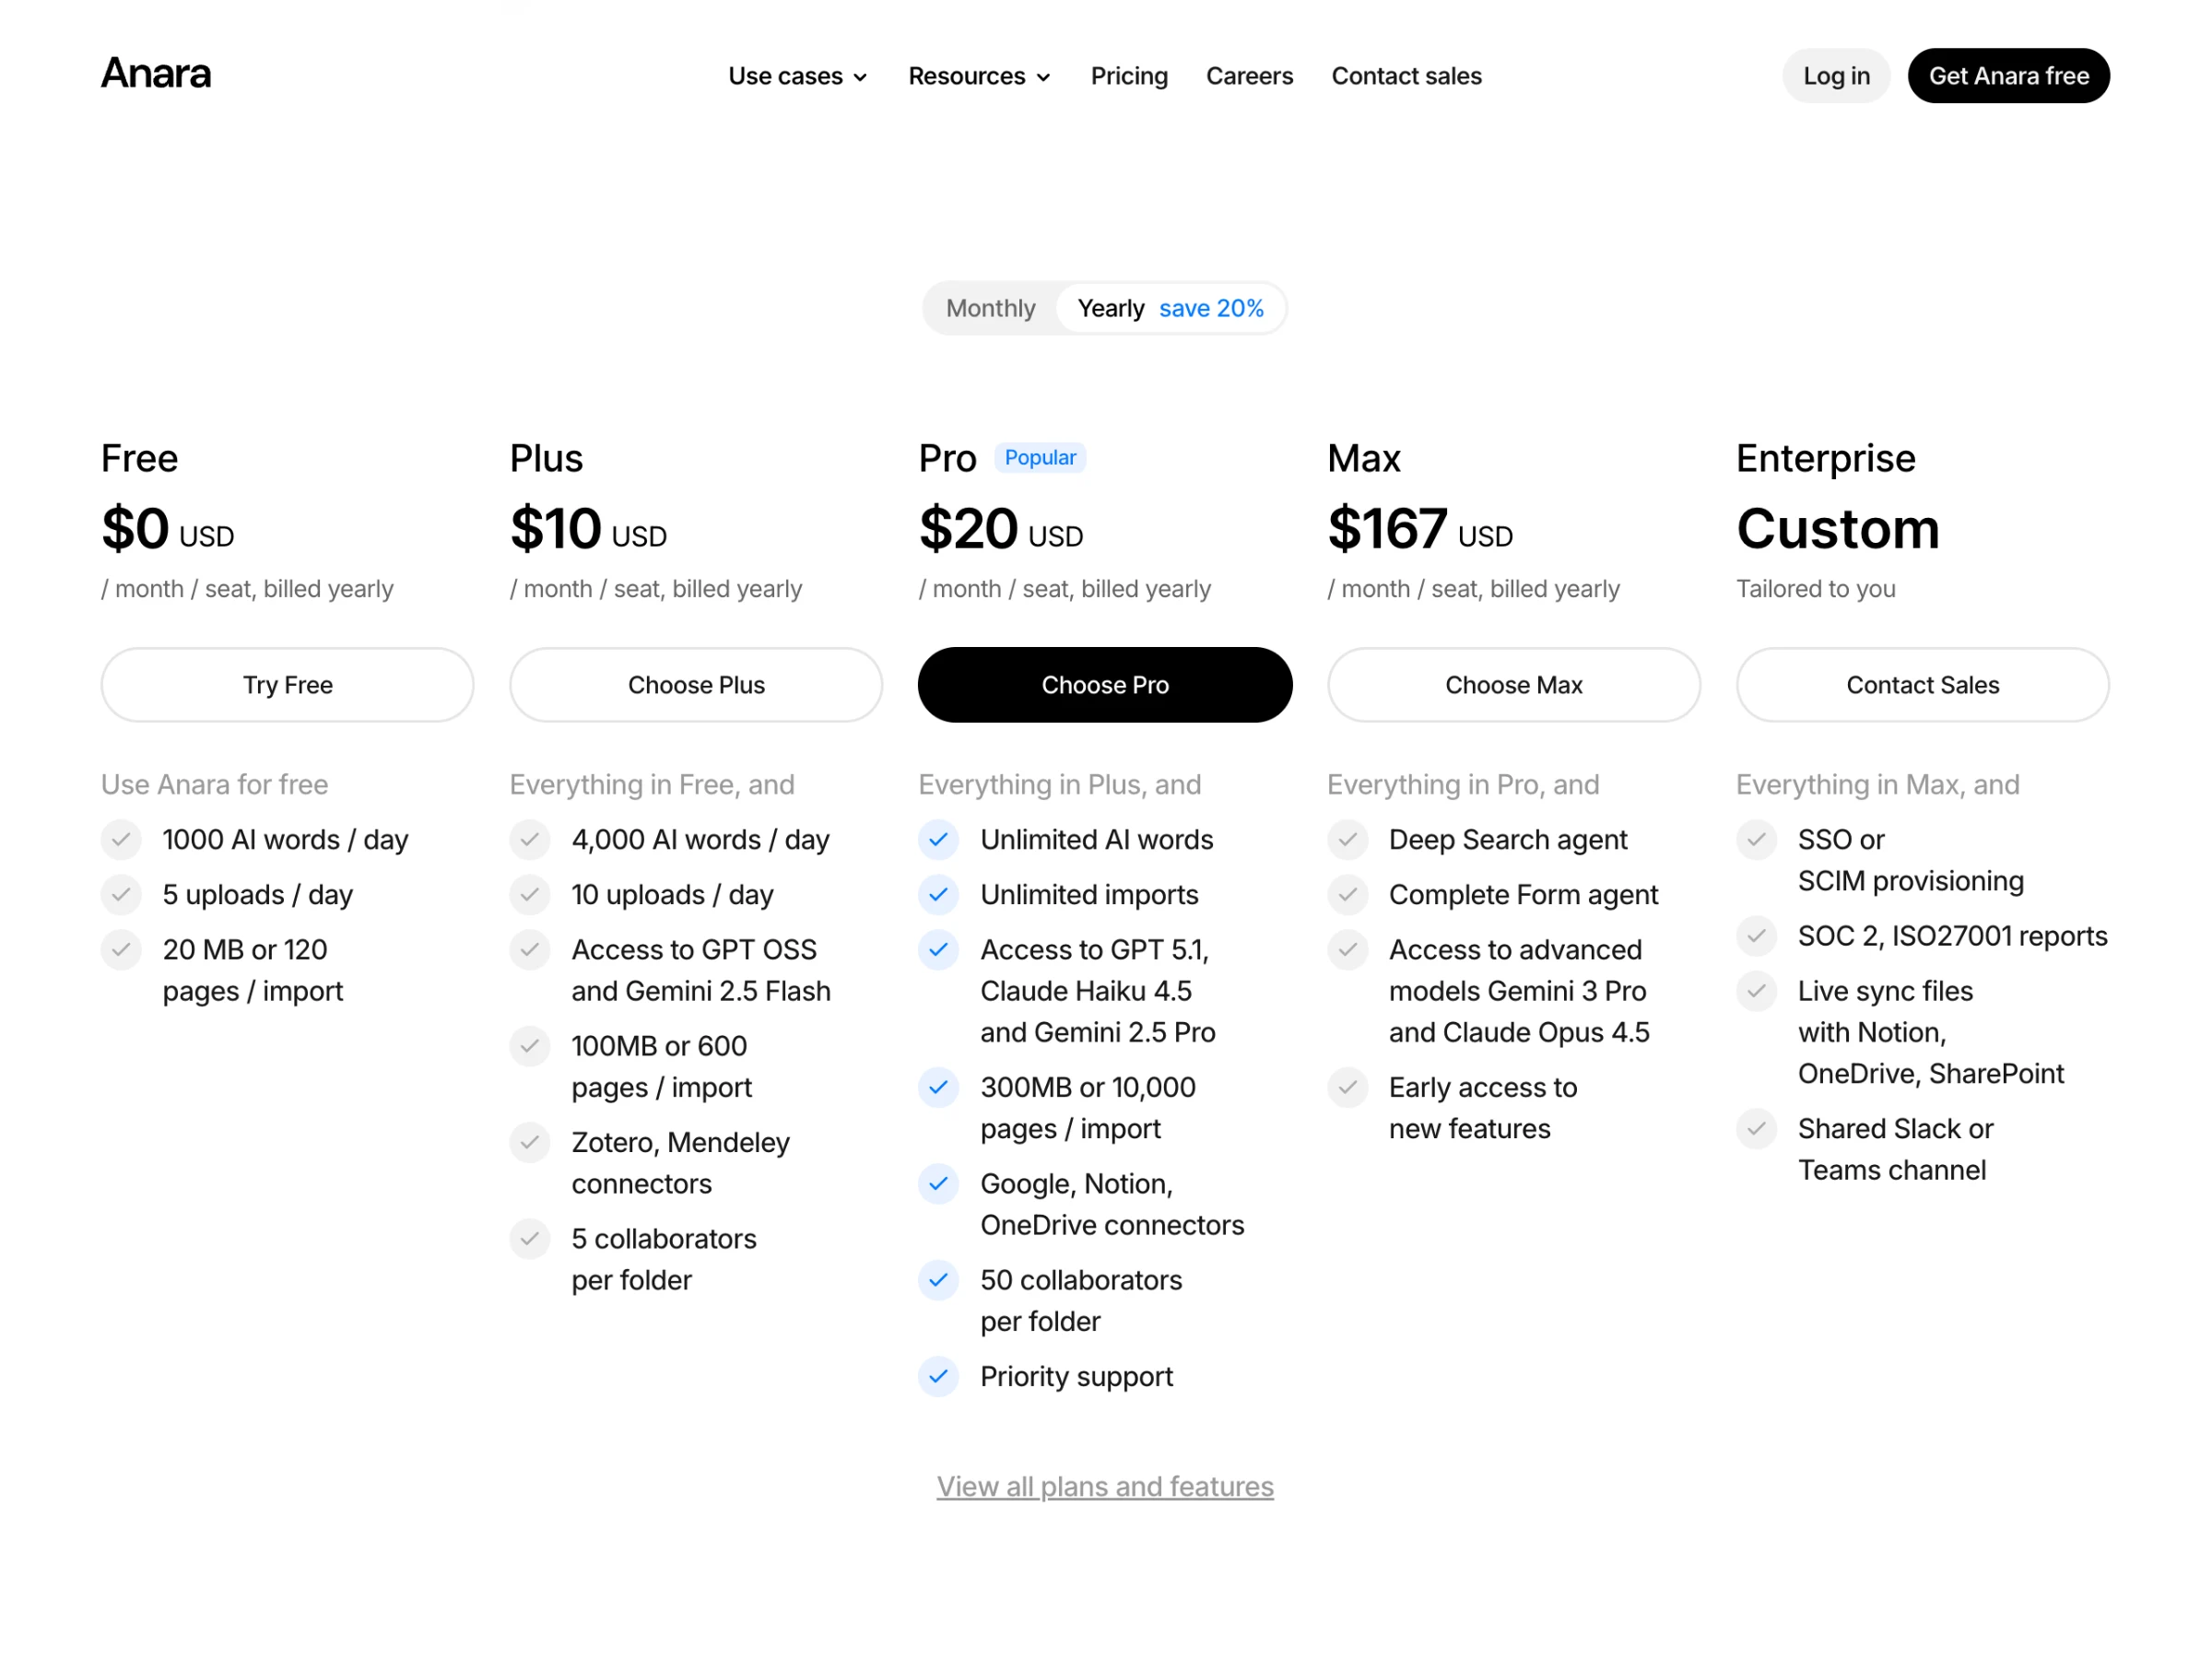
Task: Click the checkmark beside Unlimited AI words
Action: coord(938,840)
